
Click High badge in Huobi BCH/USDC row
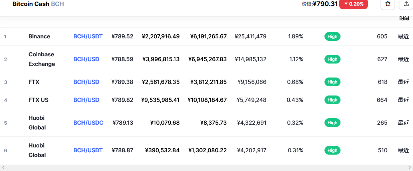click(x=332, y=123)
